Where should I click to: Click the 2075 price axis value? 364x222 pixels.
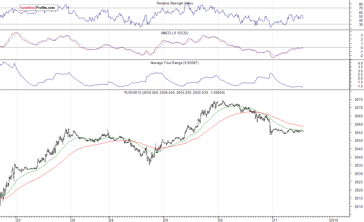[359, 100]
